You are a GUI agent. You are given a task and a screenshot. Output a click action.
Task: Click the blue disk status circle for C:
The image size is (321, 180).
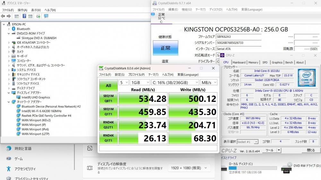pyautogui.click(x=153, y=14)
